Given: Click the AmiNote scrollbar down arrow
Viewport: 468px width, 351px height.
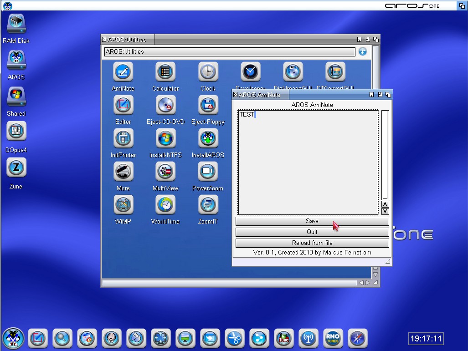Looking at the screenshot, I should 385,211.
